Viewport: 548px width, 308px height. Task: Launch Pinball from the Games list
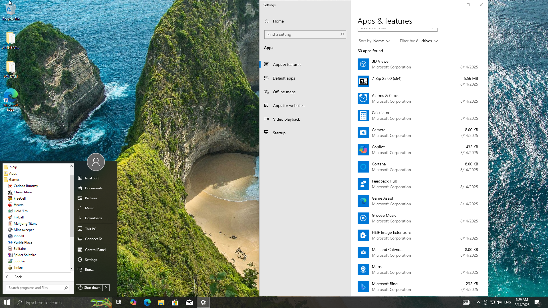(x=19, y=236)
